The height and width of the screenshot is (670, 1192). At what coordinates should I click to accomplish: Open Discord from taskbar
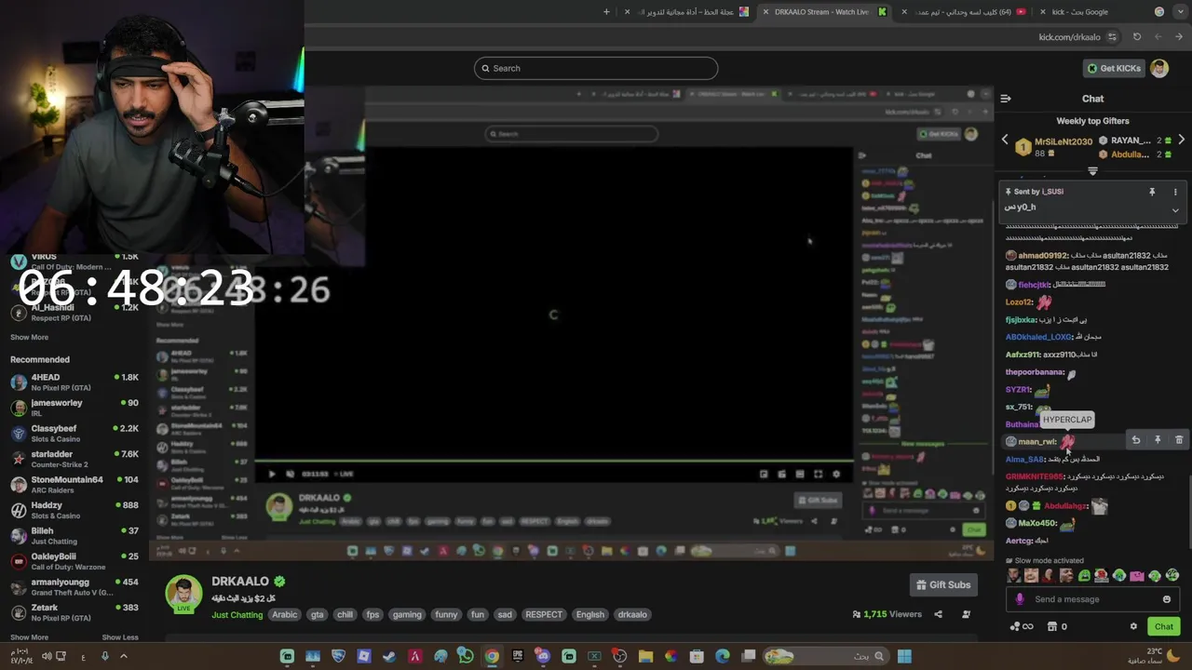[x=543, y=656]
